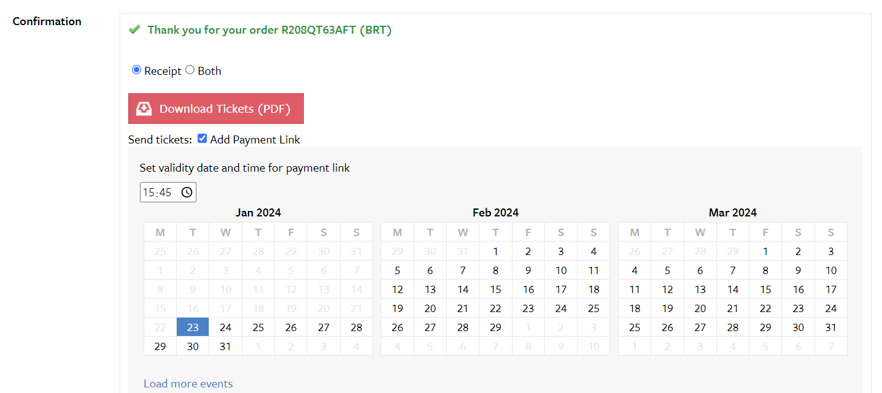Click the green checkmark beside order confirmation

point(134,29)
